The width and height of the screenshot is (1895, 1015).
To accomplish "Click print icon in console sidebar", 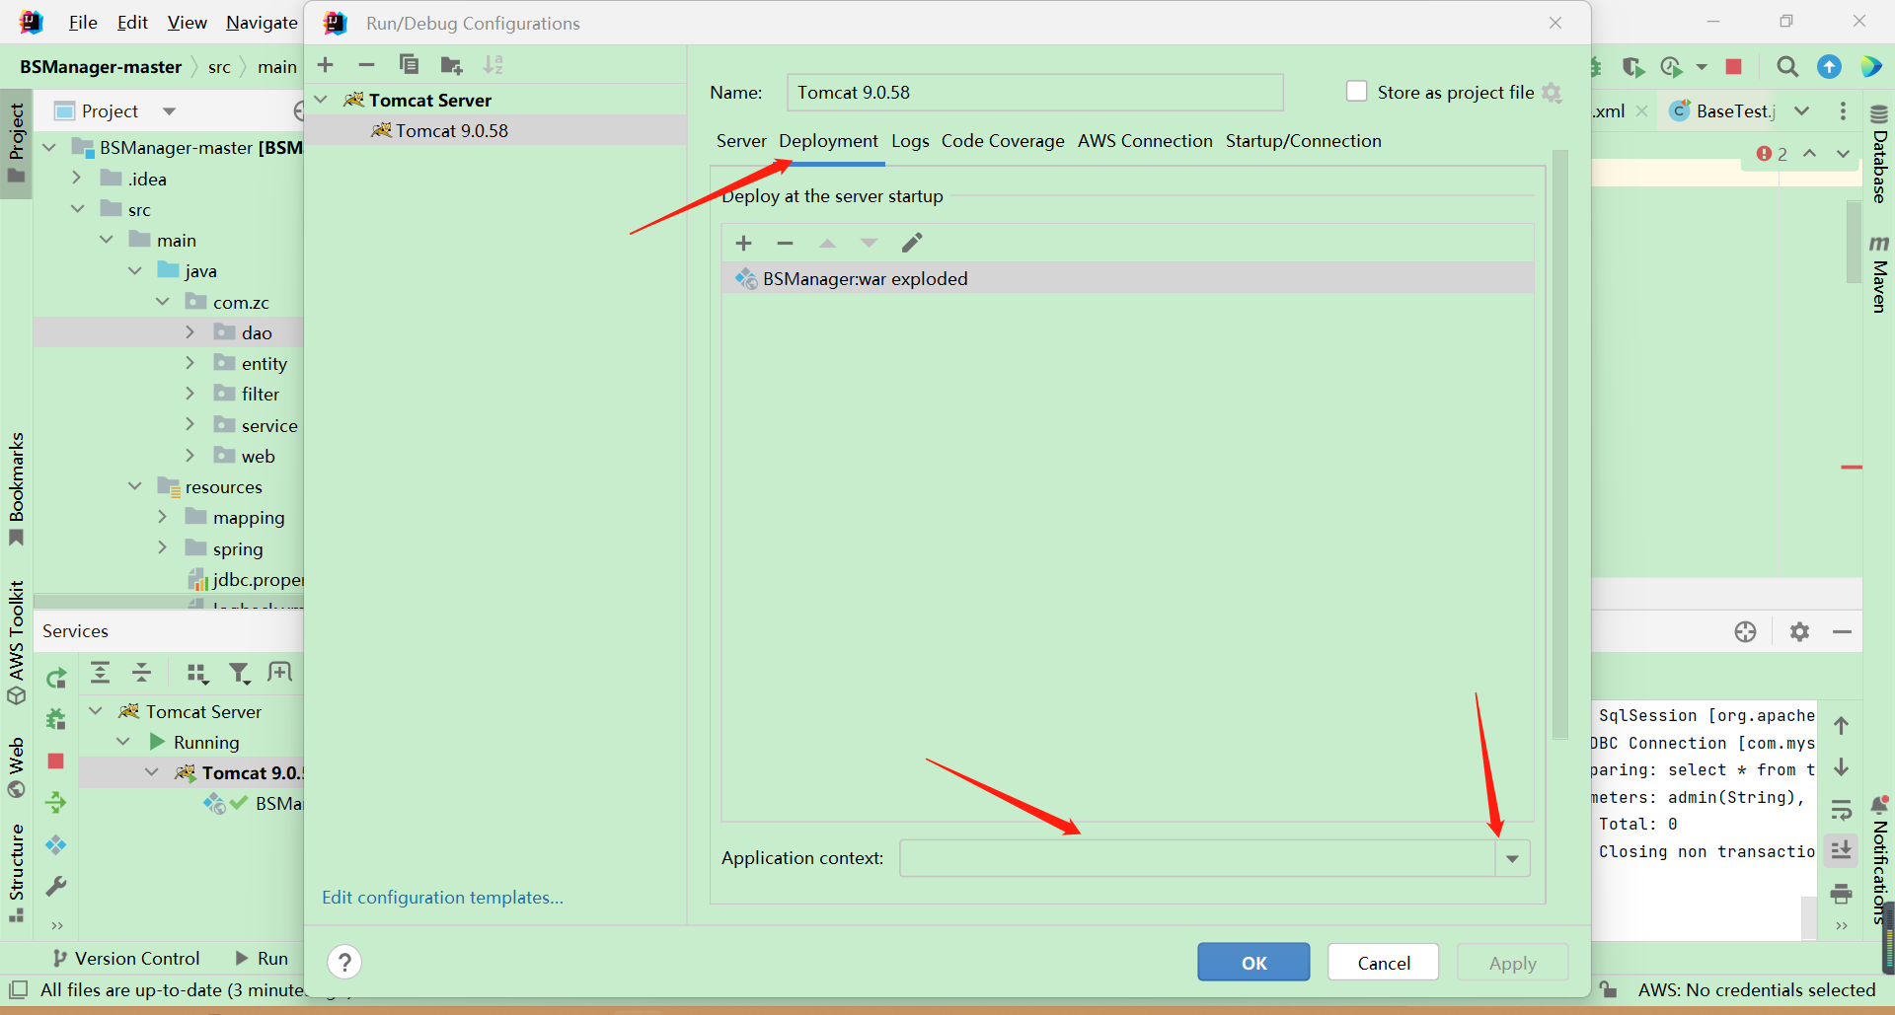I will pyautogui.click(x=1841, y=894).
